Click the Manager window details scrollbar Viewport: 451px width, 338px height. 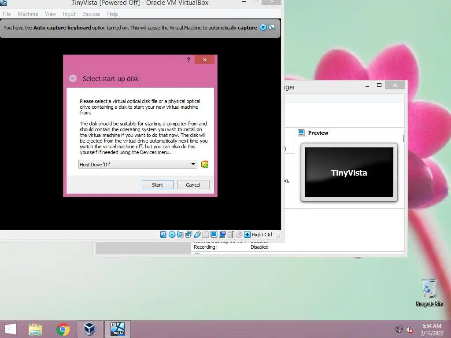click(403, 138)
